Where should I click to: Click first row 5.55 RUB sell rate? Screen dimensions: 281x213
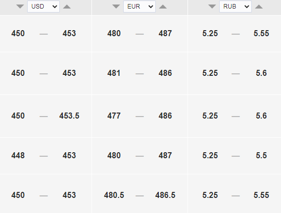click(x=261, y=33)
